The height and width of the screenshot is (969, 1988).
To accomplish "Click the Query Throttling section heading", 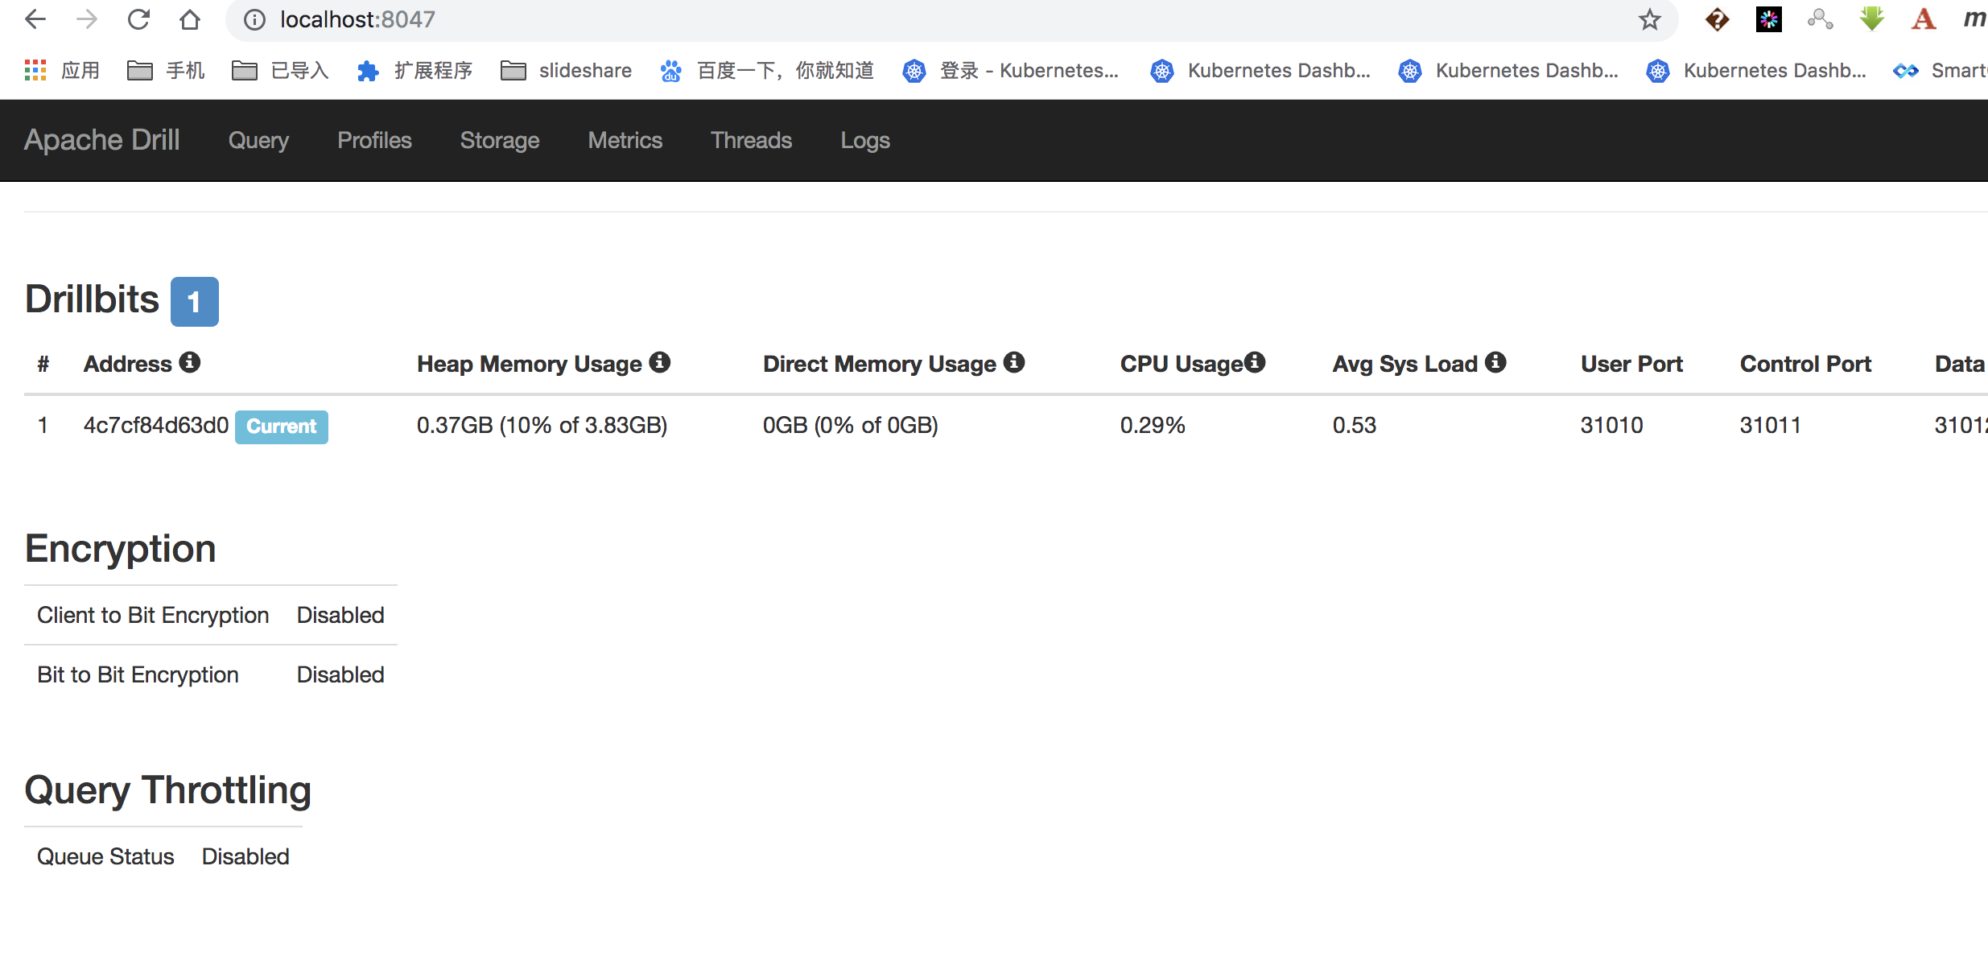I will pyautogui.click(x=168, y=790).
